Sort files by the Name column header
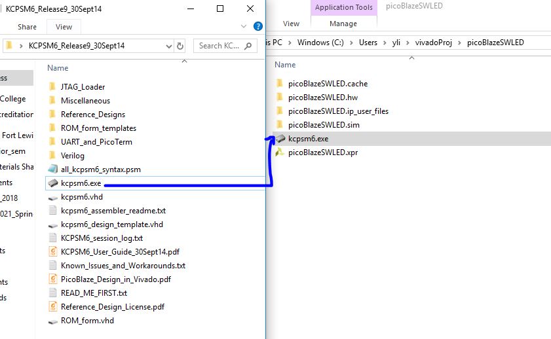Viewport: 551px width, 339px height. tap(58, 68)
